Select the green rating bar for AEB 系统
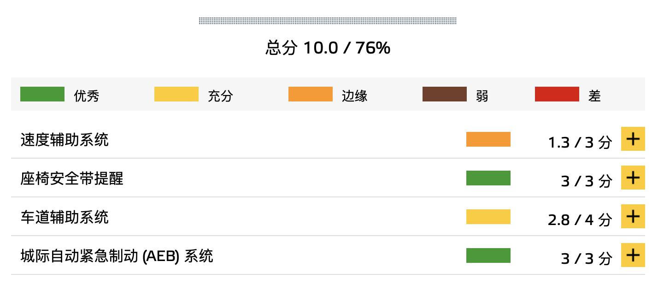The width and height of the screenshot is (658, 285). [488, 255]
